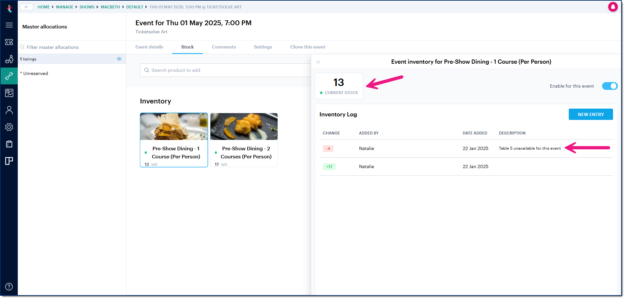Image resolution: width=625 pixels, height=299 pixels.
Task: Switch to the Event details tab
Action: [149, 47]
